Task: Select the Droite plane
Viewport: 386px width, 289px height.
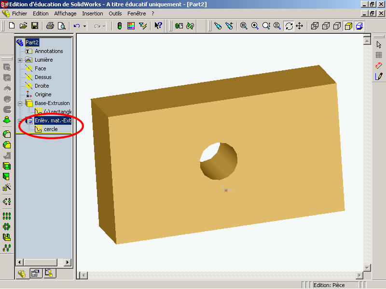Action: pyautogui.click(x=42, y=86)
